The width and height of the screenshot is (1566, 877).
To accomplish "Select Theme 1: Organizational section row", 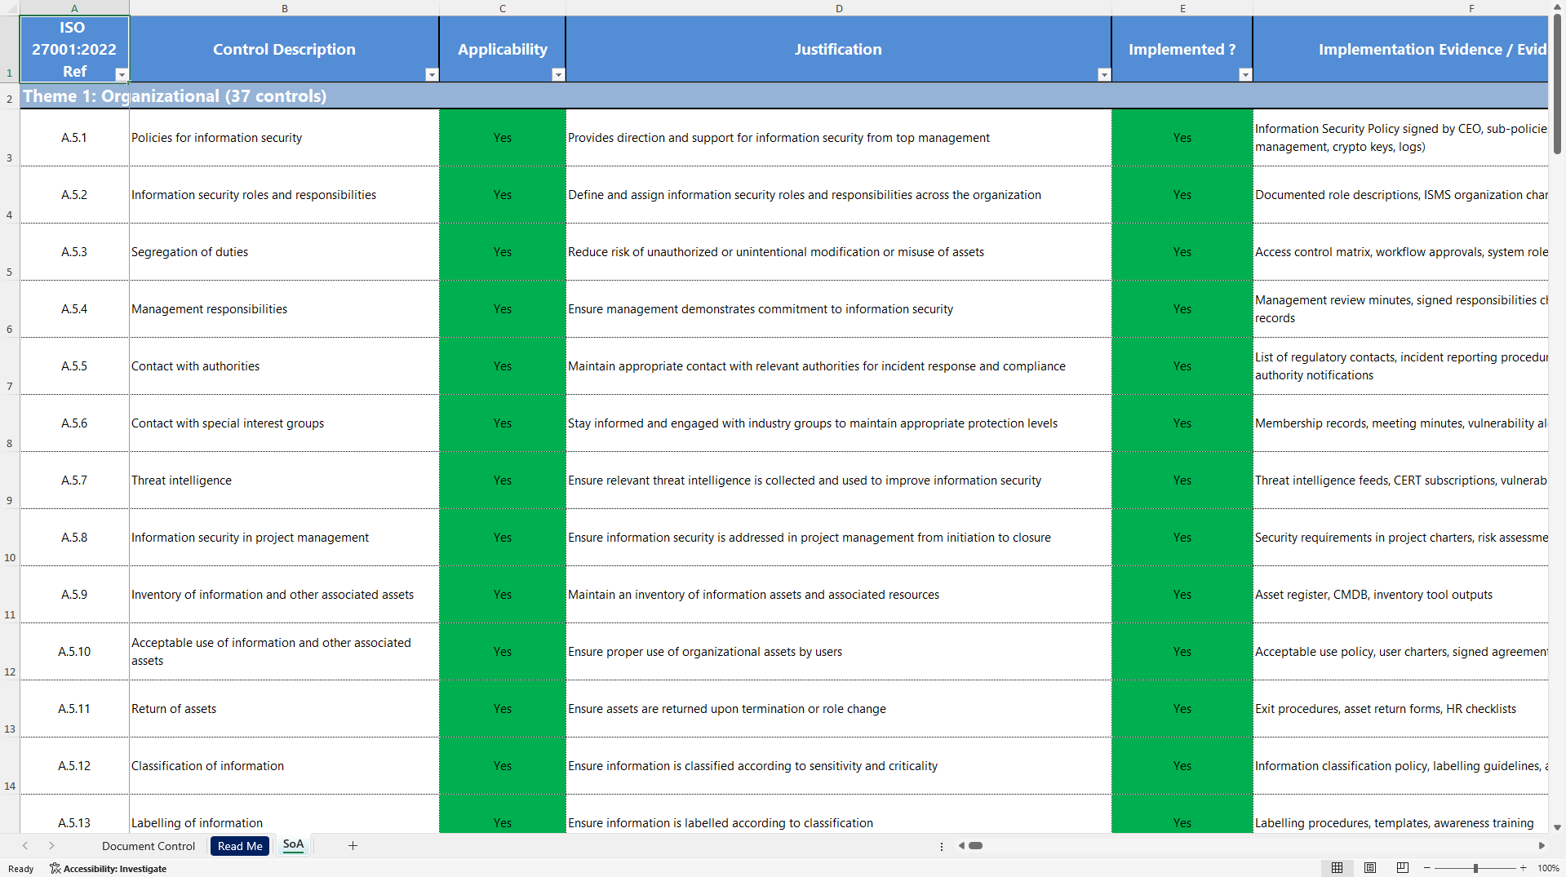I will pyautogui.click(x=783, y=96).
